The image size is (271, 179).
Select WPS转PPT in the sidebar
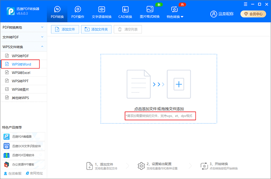click(24, 81)
